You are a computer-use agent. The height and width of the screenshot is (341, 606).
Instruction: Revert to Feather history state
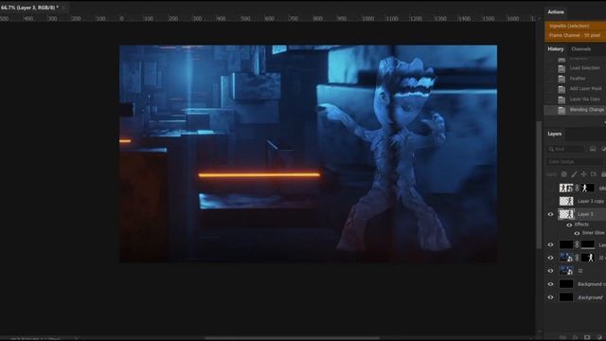pos(578,79)
